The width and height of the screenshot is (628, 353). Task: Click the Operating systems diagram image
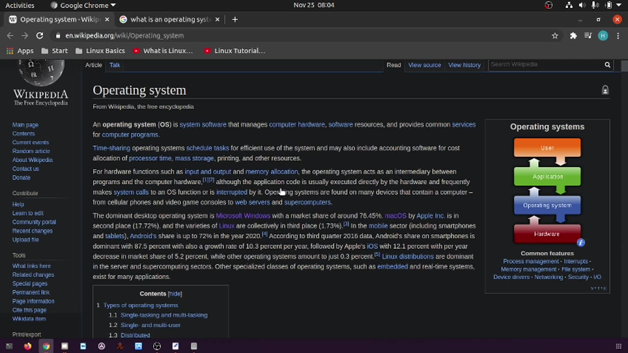547,191
